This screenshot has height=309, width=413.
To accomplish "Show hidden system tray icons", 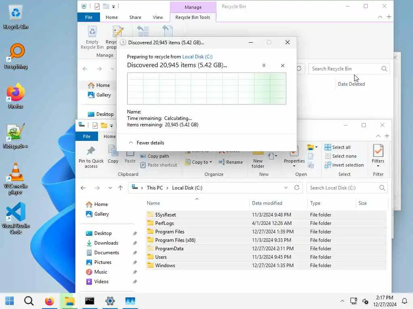I will pos(342,301).
